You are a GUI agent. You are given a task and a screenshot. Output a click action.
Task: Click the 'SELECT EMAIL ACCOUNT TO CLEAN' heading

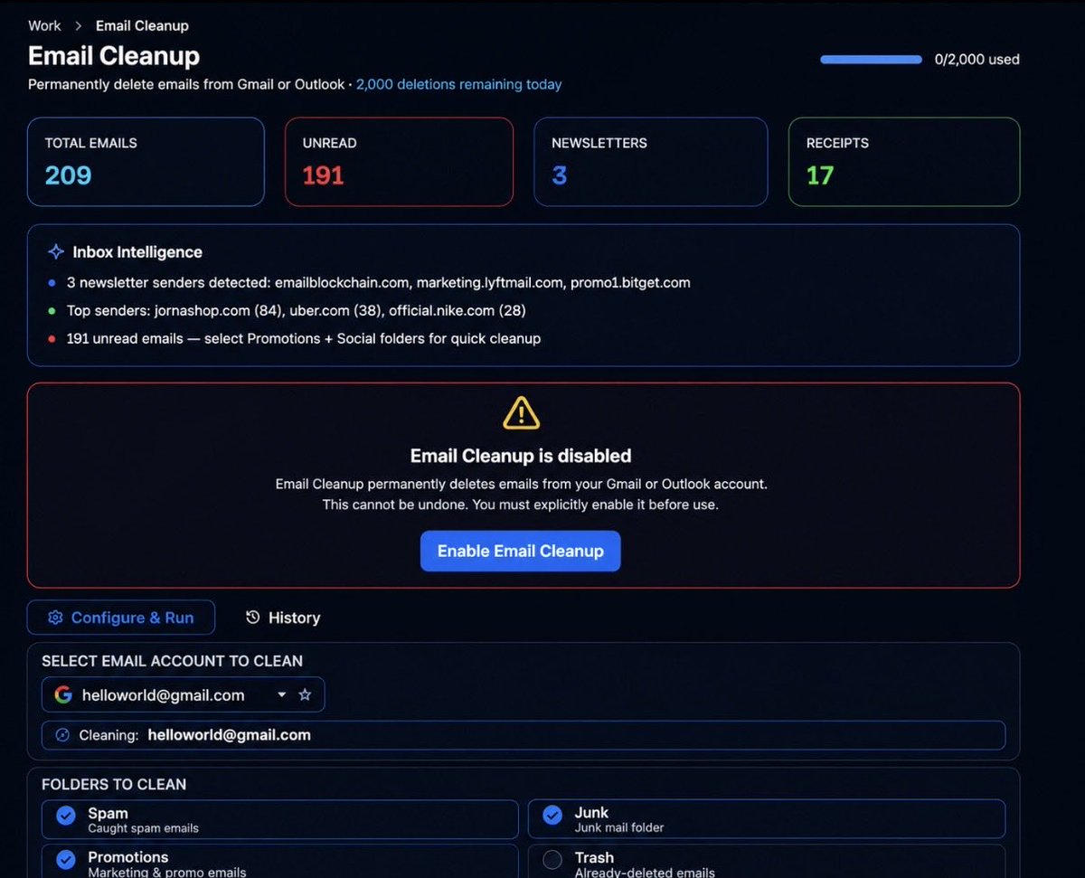pos(172,661)
